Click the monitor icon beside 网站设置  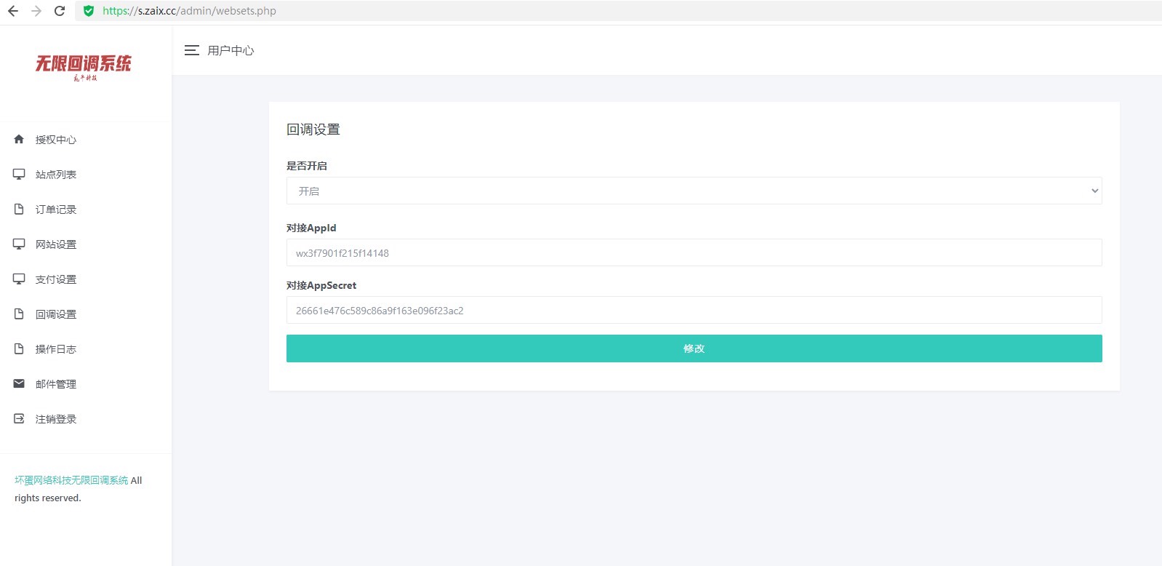coord(19,244)
